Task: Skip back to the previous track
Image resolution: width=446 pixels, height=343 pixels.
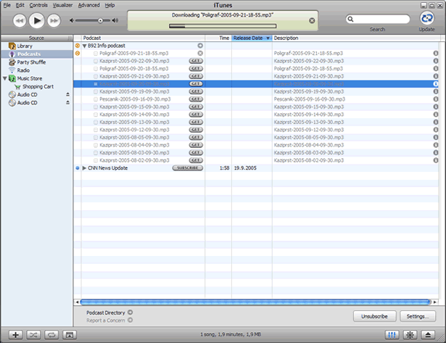Action: [20, 20]
